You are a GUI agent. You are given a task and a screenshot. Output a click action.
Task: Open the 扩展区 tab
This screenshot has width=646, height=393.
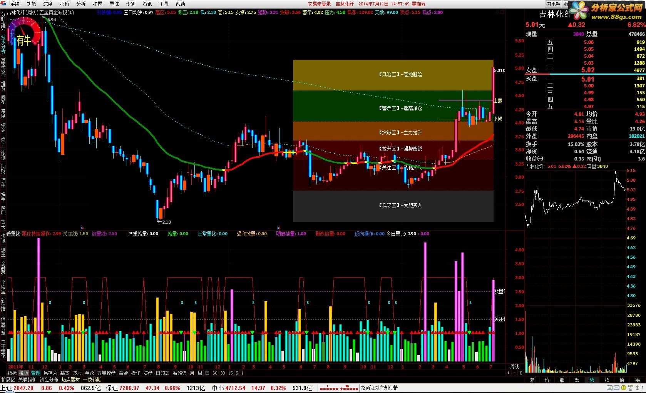8,380
